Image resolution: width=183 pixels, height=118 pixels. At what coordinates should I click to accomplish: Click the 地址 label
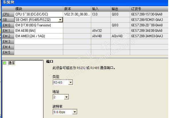(x=56, y=92)
